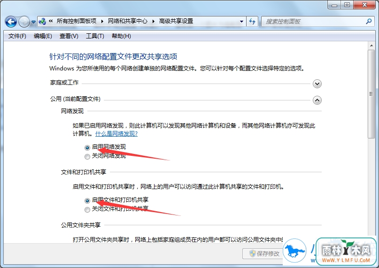The image size is (379, 268).
Task: Open the recent pages dropdown arrow
Action: click(x=34, y=22)
